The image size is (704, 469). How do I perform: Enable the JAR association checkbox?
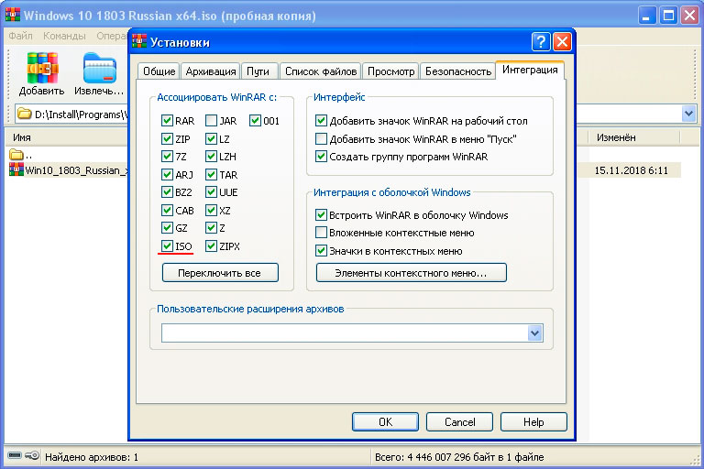tap(211, 120)
